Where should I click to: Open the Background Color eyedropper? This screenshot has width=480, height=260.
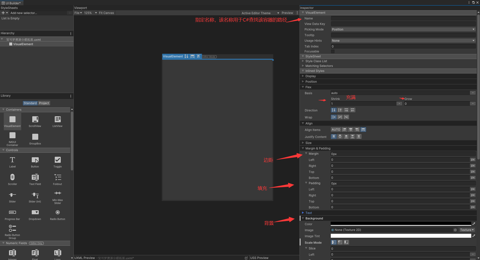[474, 224]
